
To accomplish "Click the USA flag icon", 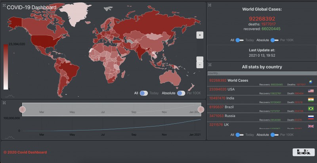I will (311, 91).
